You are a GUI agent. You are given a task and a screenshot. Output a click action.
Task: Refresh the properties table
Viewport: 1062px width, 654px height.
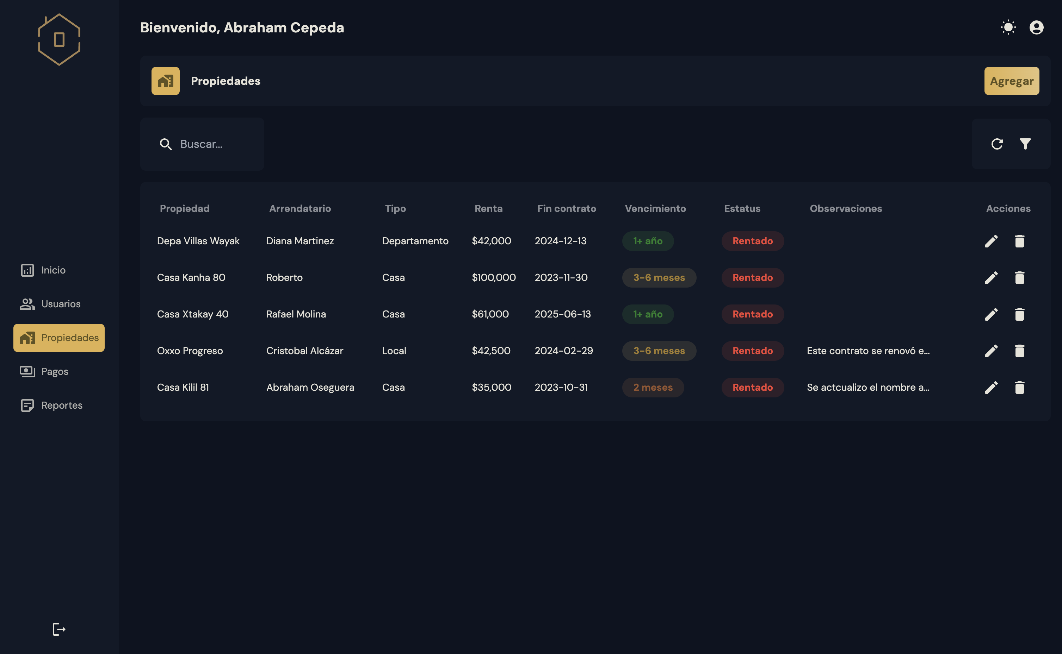coord(996,144)
